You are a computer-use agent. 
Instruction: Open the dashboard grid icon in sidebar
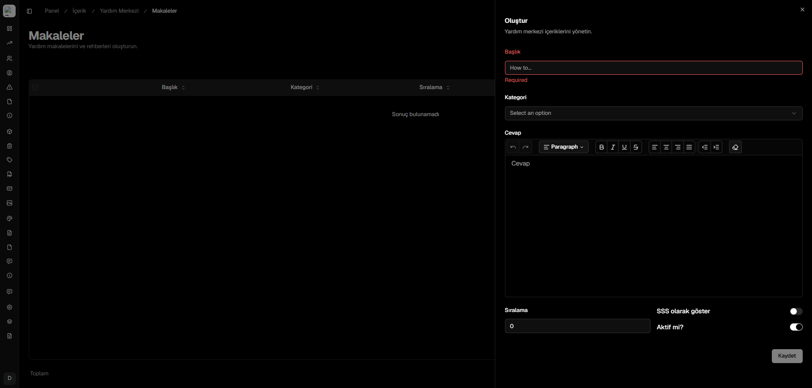pos(9,29)
